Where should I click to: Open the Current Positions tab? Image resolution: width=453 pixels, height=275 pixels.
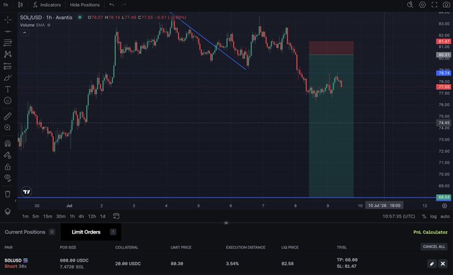30,232
